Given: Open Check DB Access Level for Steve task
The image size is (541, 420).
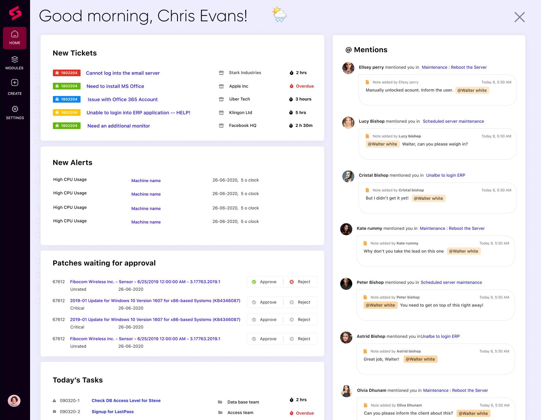Looking at the screenshot, I should click(x=126, y=400).
